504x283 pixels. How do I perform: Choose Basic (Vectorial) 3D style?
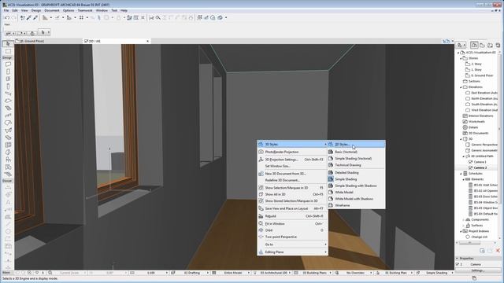click(x=356, y=152)
